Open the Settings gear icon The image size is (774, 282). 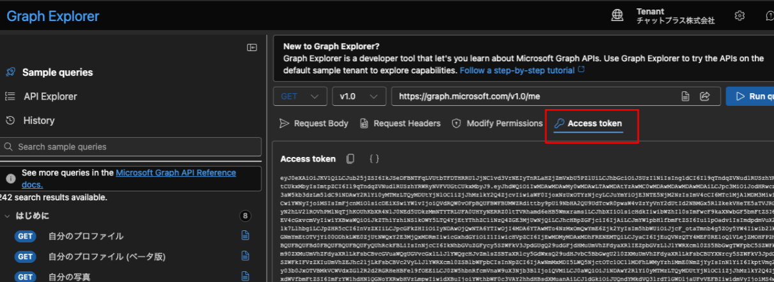[740, 15]
